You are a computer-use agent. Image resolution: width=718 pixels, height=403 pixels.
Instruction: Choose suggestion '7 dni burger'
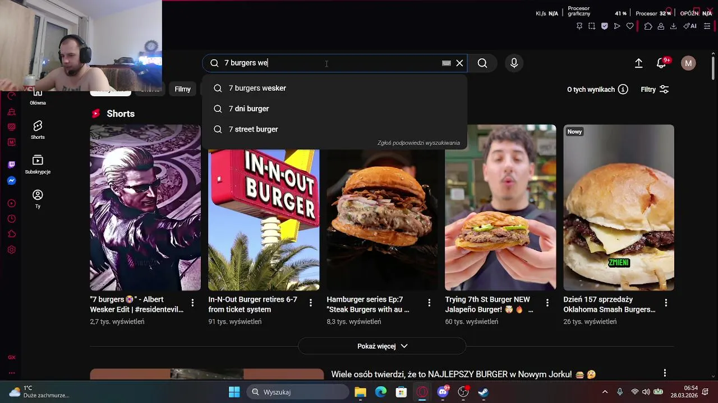(x=334, y=109)
